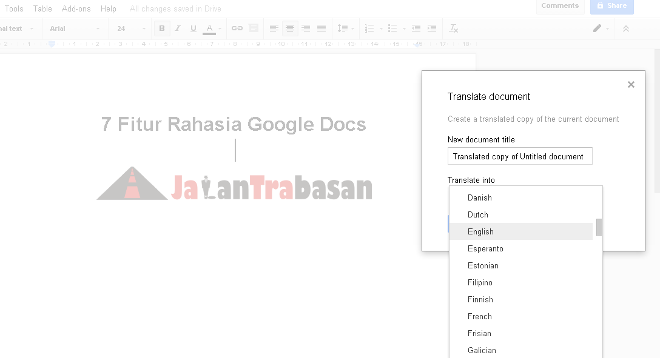
Task: Select Filipino from the language list
Action: click(x=521, y=282)
